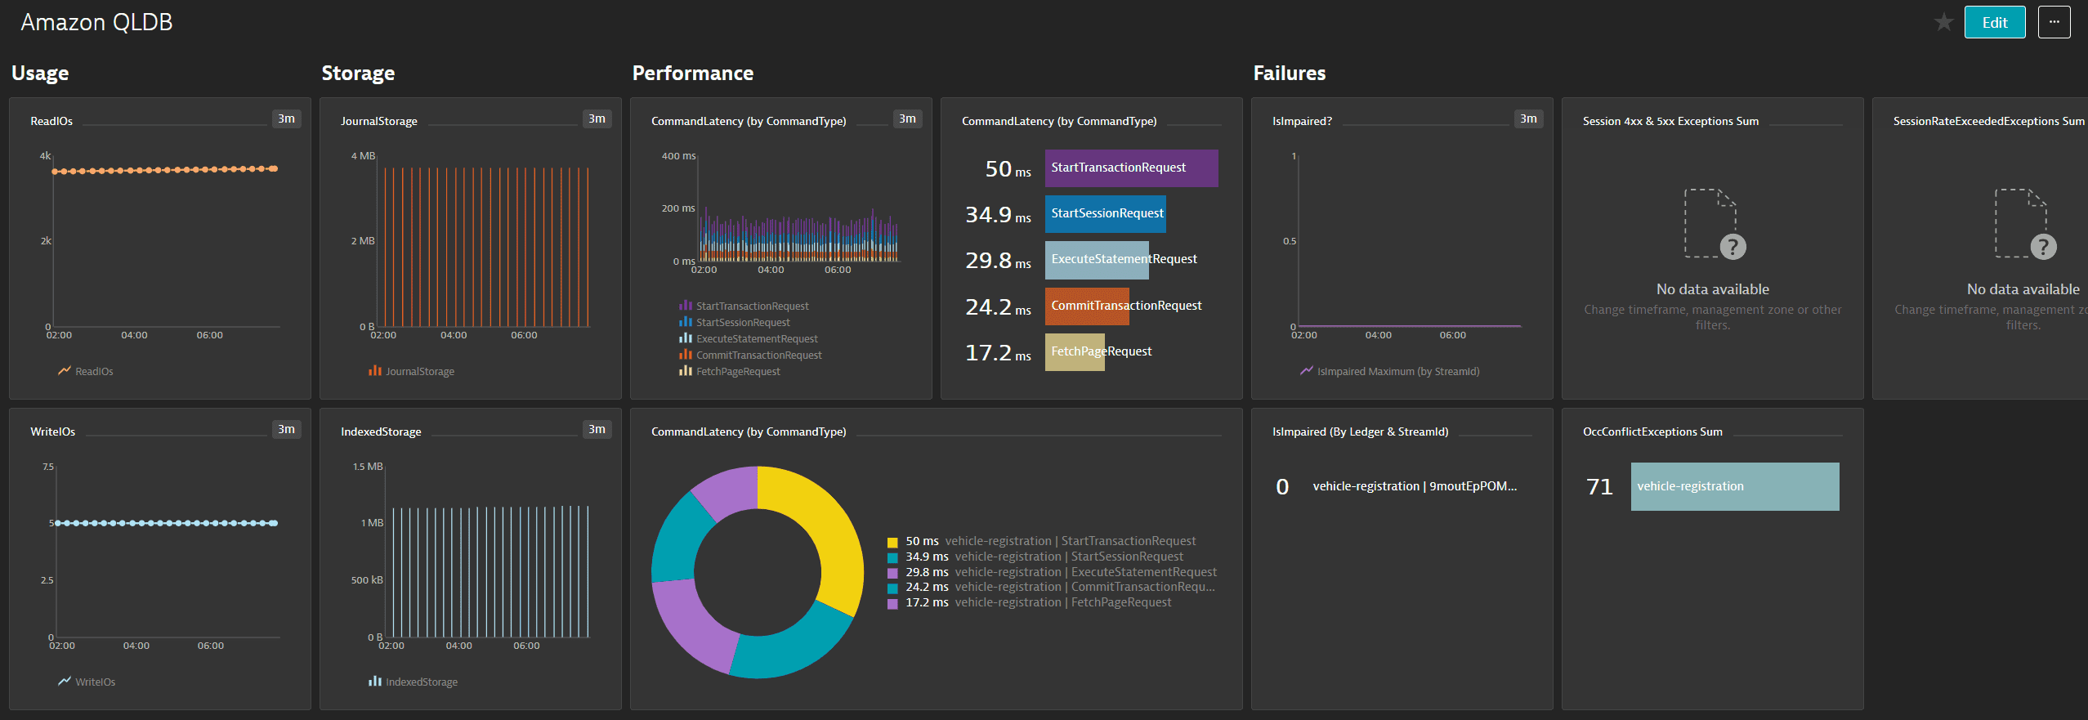Click the light-blue ExecuteStatementRequest bar
The width and height of the screenshot is (2088, 720).
(1097, 259)
